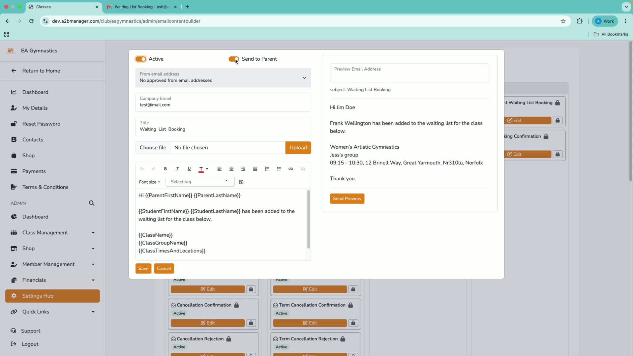Expand the Class Management menu
This screenshot has width=633, height=356.
point(53,233)
